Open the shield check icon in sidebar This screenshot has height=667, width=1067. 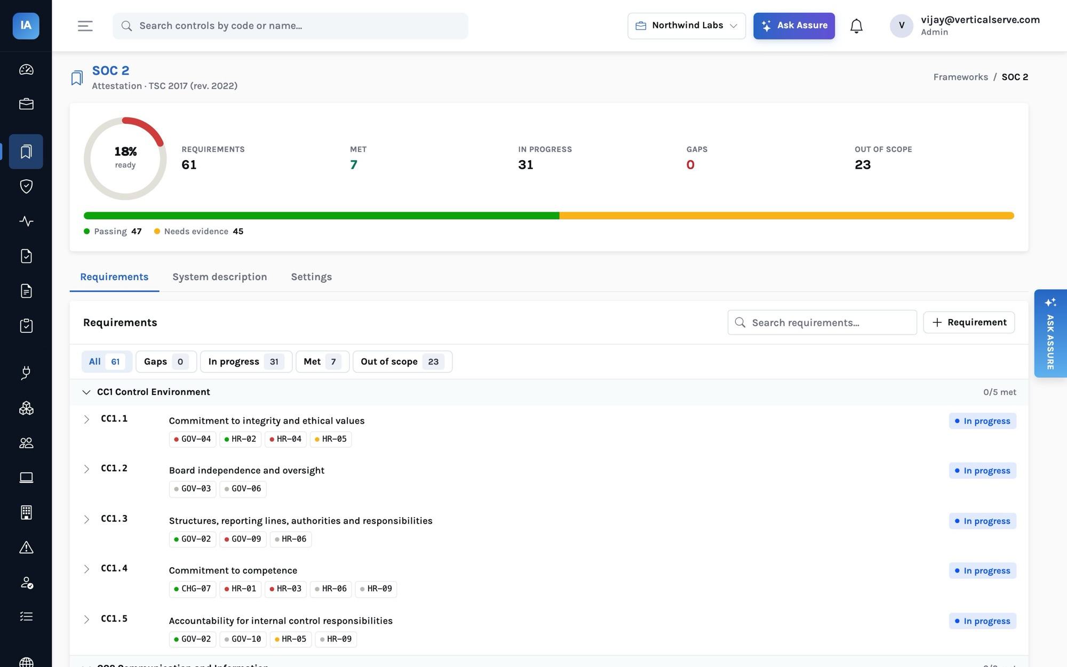(26, 186)
